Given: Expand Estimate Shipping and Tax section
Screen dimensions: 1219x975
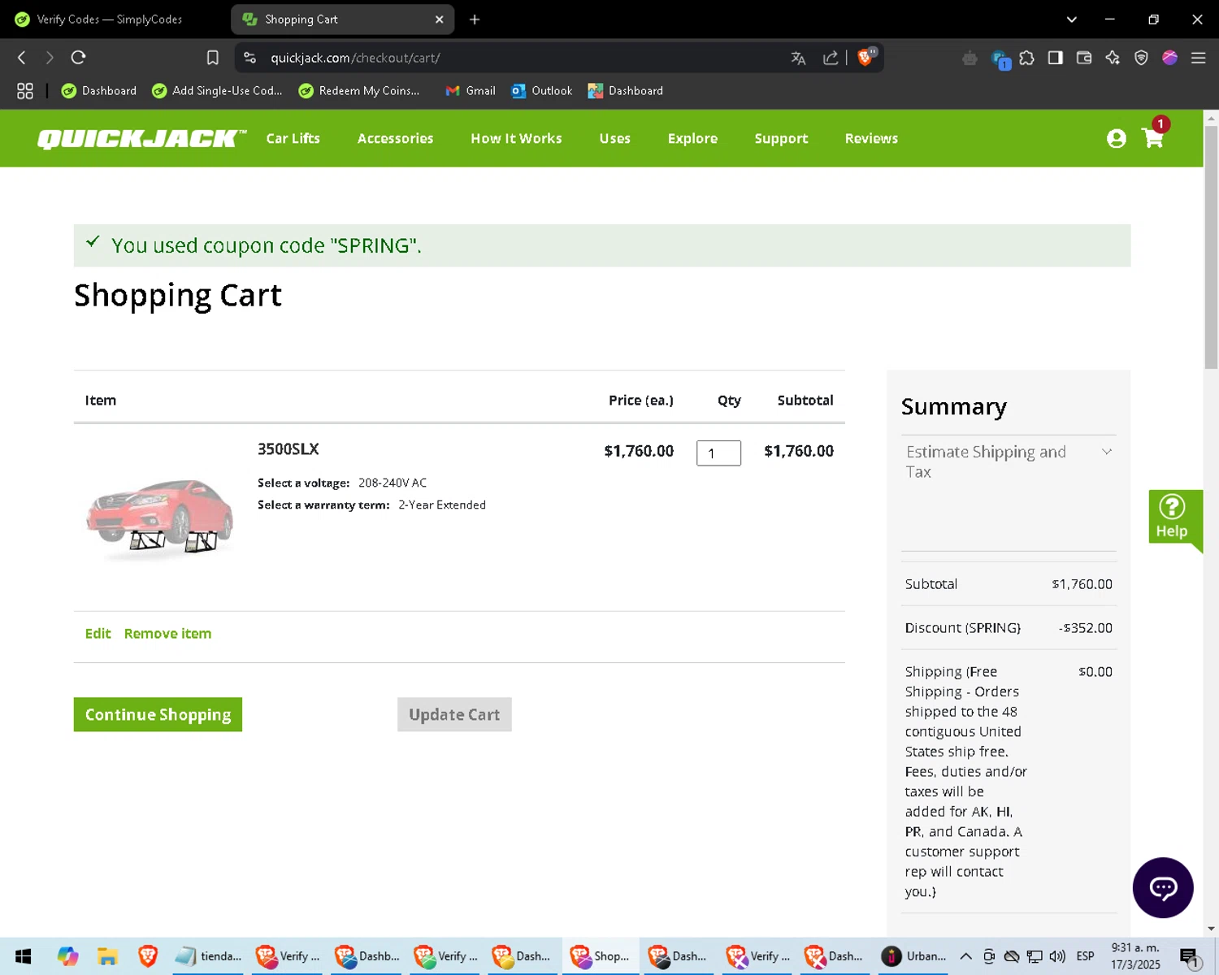Looking at the screenshot, I should pos(1009,461).
